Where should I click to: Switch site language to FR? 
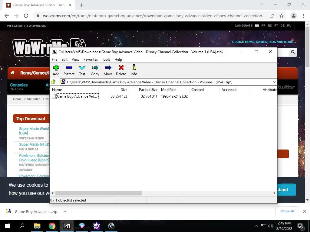[x=263, y=26]
